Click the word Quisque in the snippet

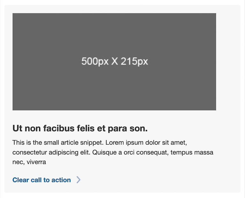point(105,152)
